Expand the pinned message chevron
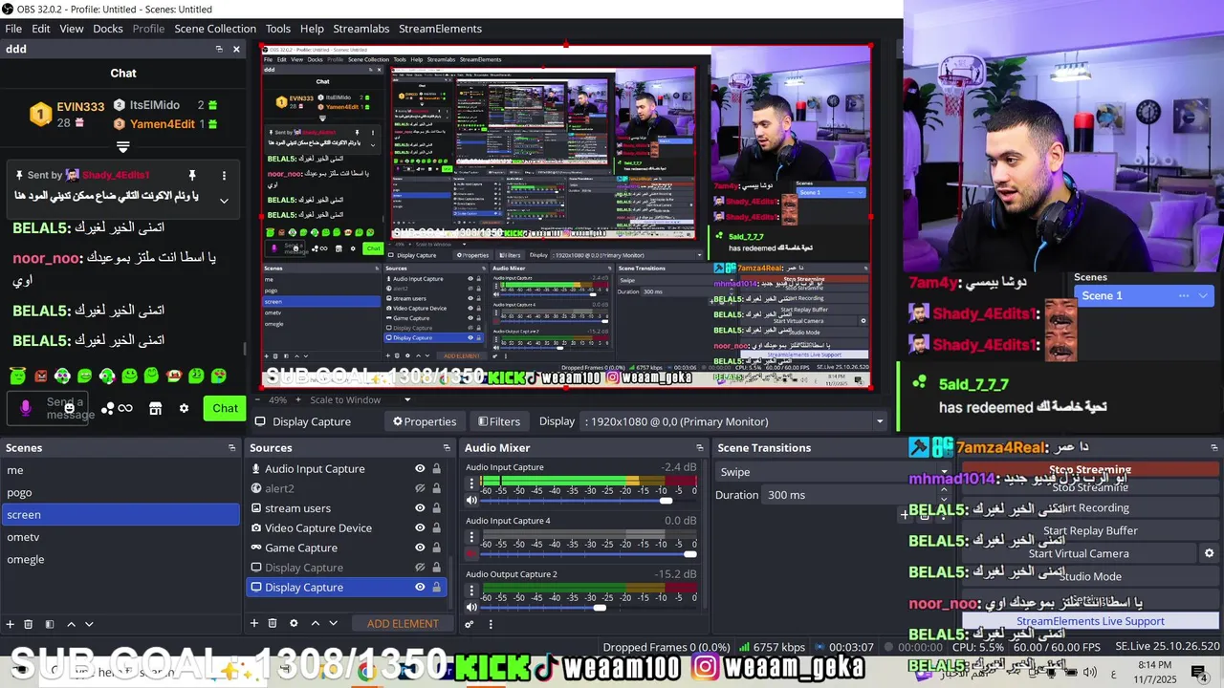 coord(224,200)
